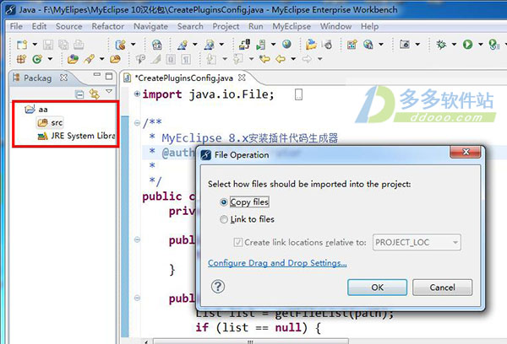Select the JRE System Library entry
This screenshot has height=344, width=507.
point(76,136)
